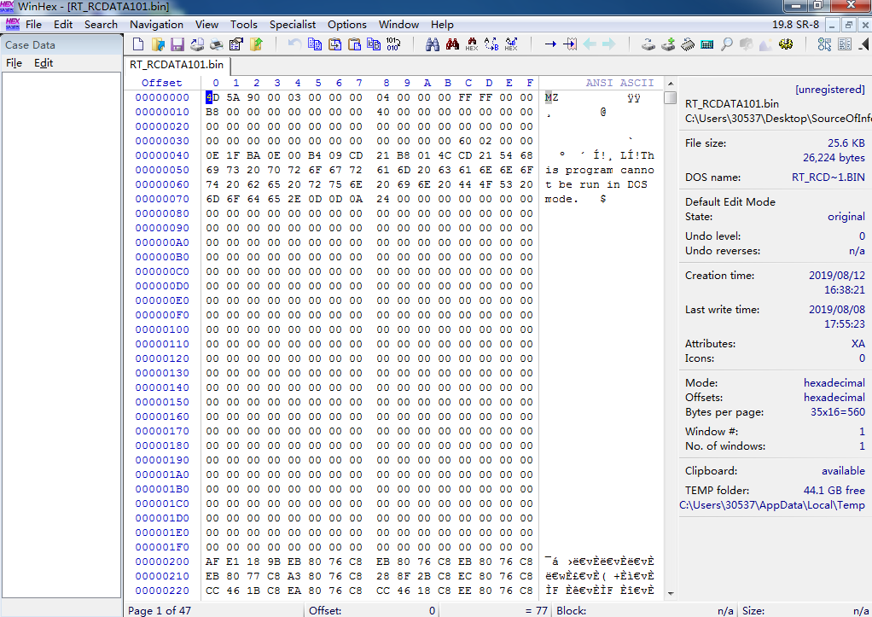The height and width of the screenshot is (617, 872).
Task: Open the File menu in main menu bar
Action: [x=33, y=25]
